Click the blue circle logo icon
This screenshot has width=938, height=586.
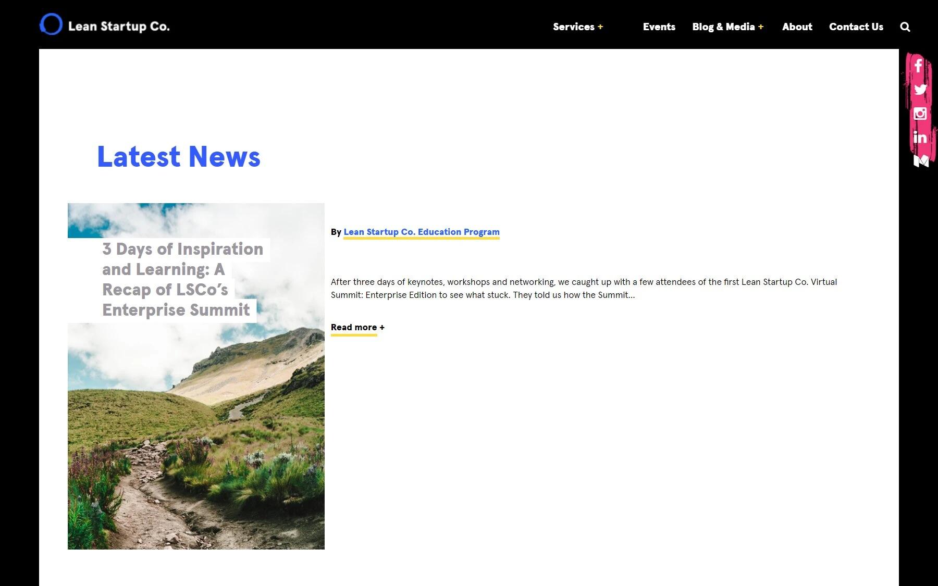point(51,24)
